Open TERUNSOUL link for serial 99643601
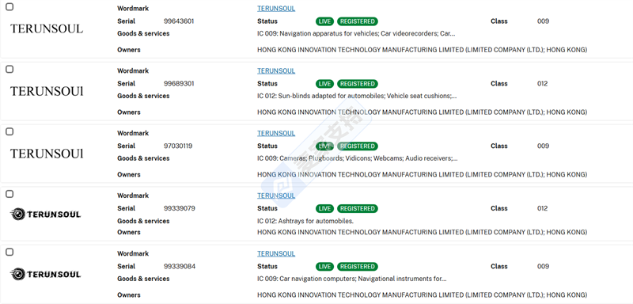This screenshot has width=633, height=304. tap(276, 9)
